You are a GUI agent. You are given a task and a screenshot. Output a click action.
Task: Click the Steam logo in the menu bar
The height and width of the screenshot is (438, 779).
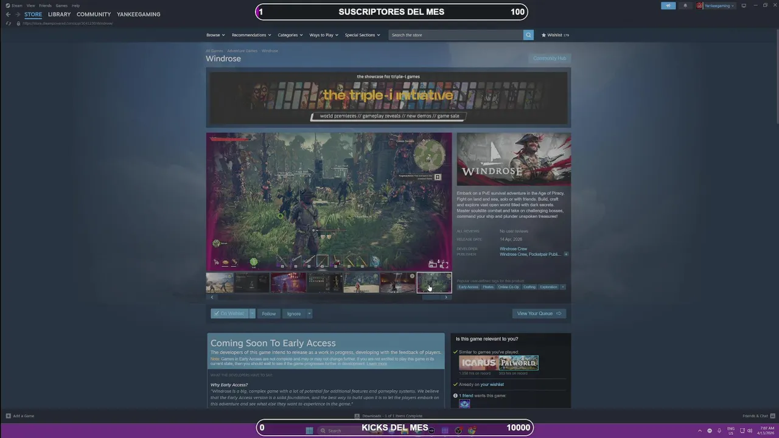(x=8, y=5)
